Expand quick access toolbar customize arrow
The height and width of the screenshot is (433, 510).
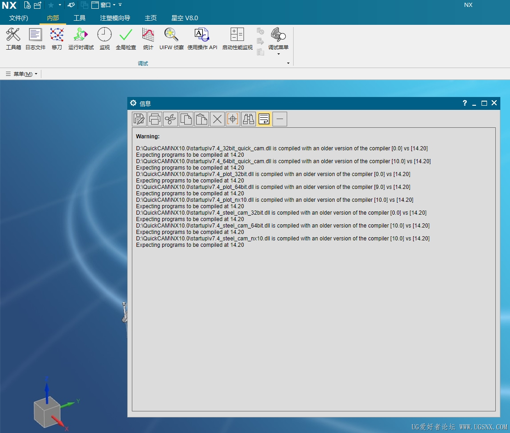coord(120,5)
